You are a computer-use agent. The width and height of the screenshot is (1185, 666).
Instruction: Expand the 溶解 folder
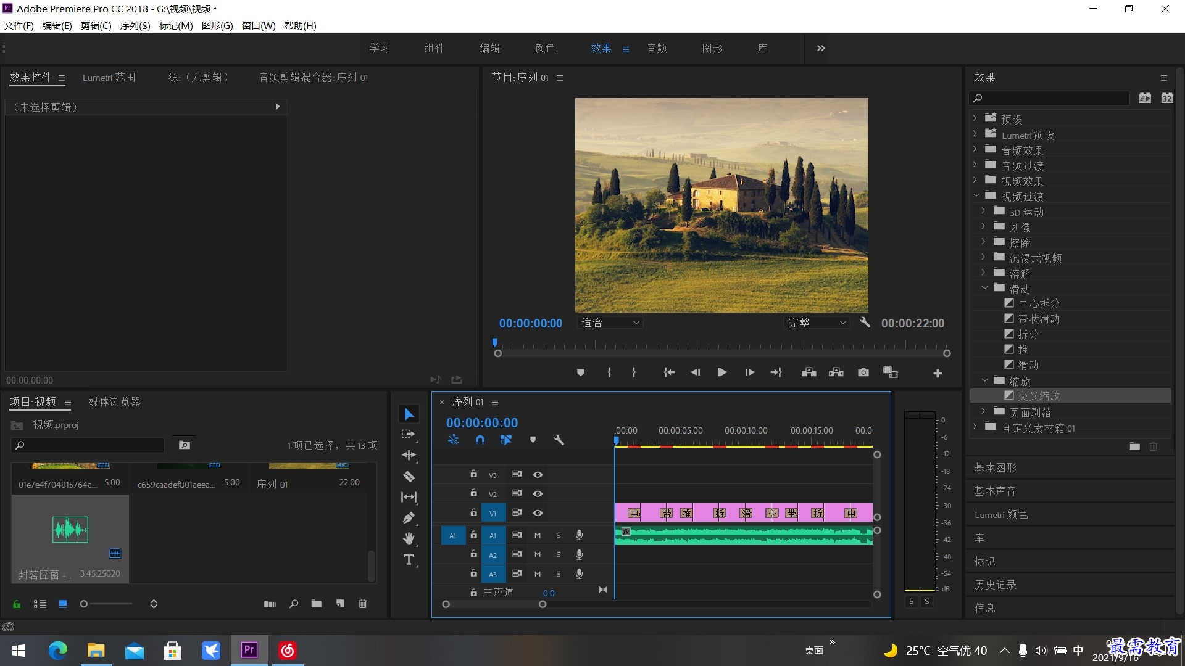(983, 273)
